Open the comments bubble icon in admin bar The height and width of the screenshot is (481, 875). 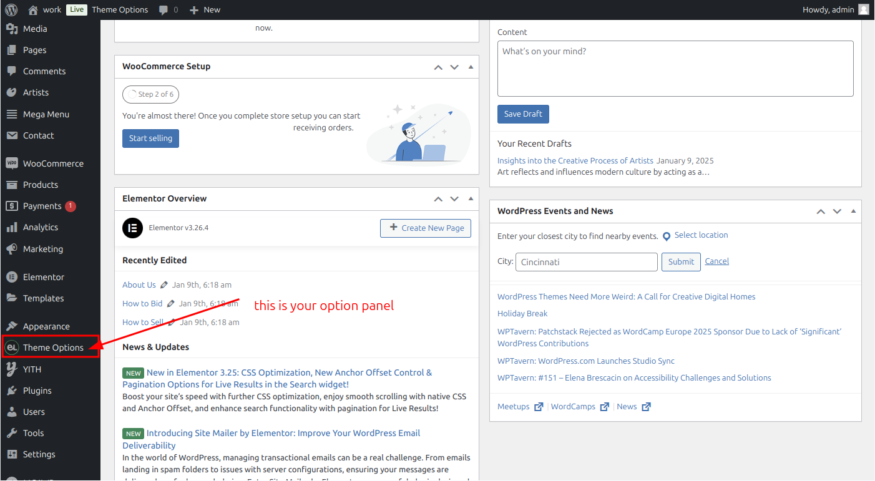(x=164, y=10)
